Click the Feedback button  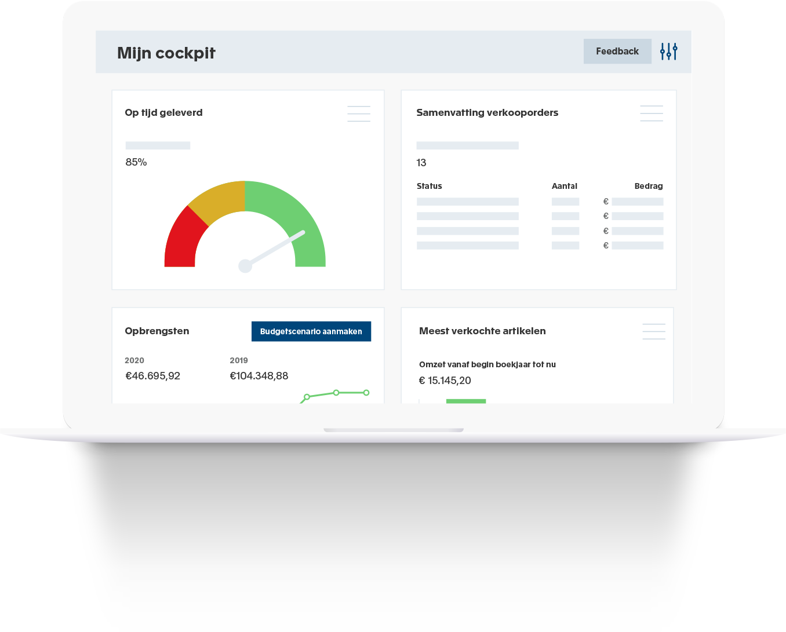[617, 51]
